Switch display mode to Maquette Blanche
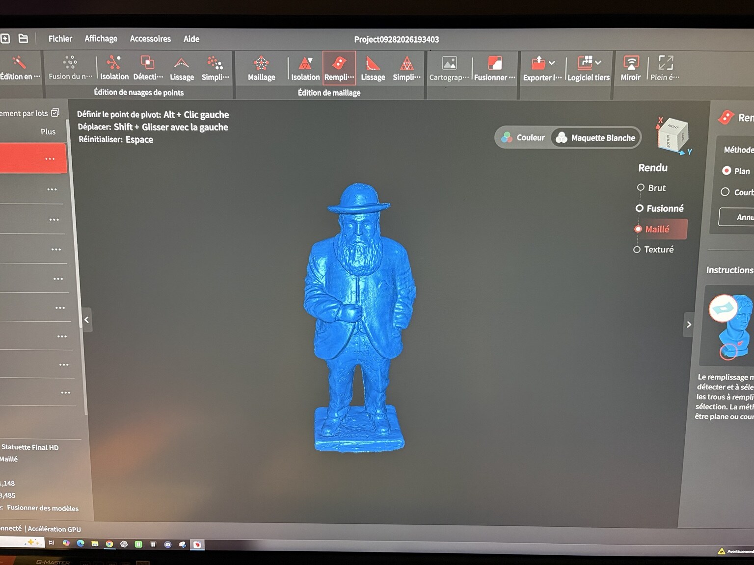754x565 pixels. point(596,138)
